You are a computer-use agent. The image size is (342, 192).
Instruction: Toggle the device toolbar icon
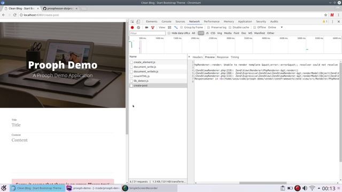[x=138, y=21]
